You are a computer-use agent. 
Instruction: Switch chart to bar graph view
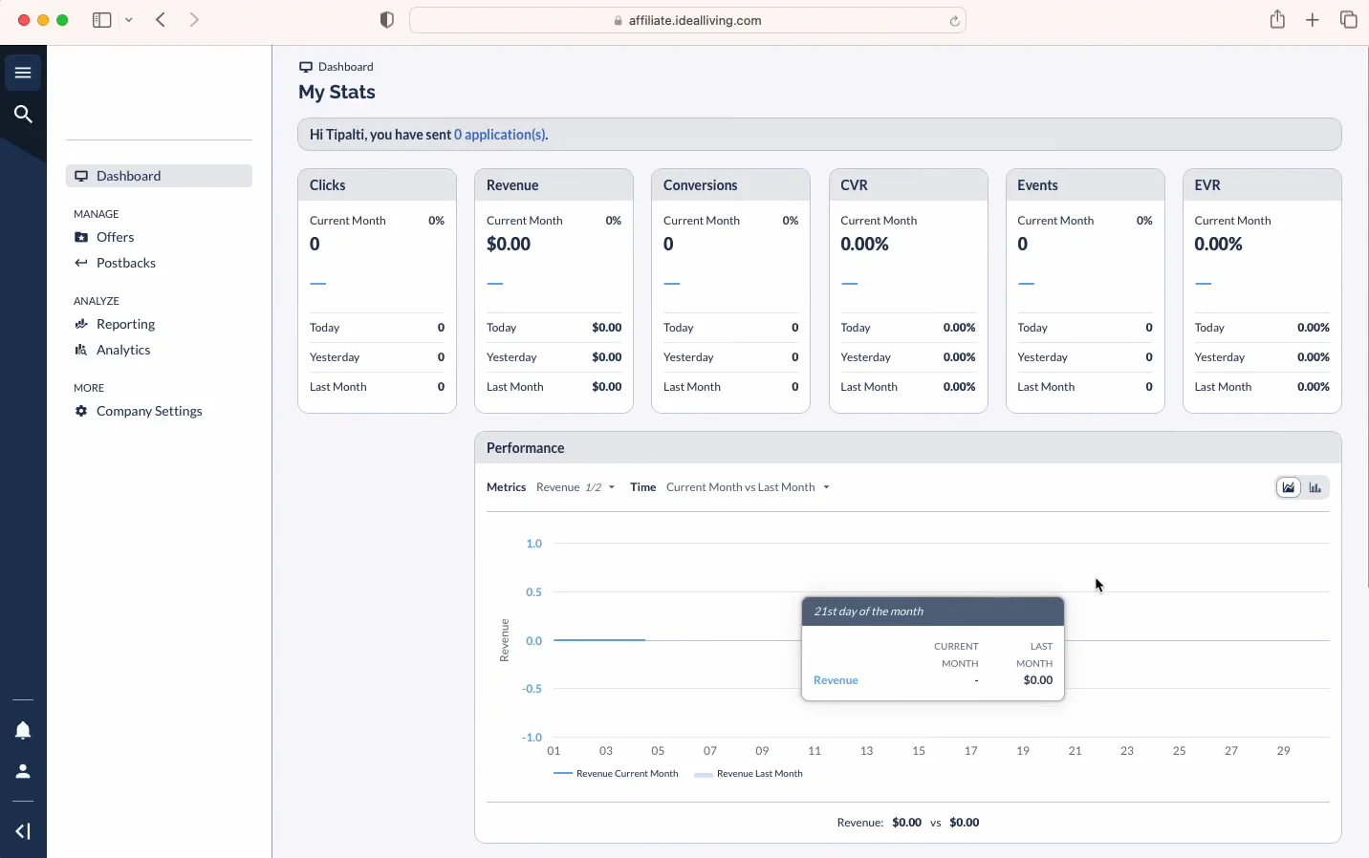[x=1316, y=488]
